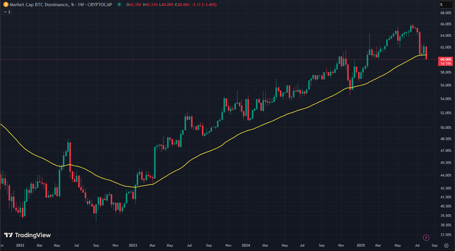
Task: Click the low value L60.00%
Action: (166, 5)
